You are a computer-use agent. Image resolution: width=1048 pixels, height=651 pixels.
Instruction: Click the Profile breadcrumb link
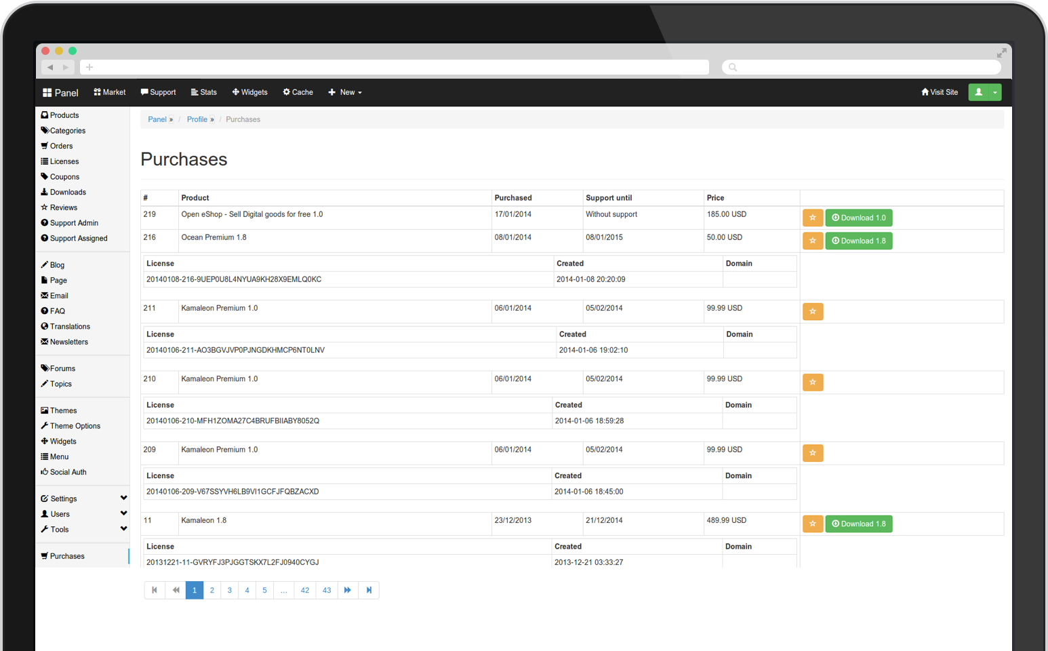197,119
